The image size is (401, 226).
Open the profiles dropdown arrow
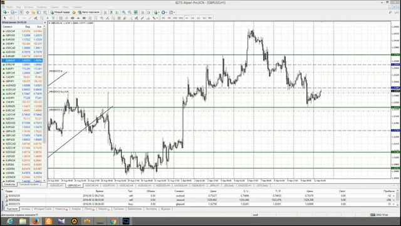(x=16, y=13)
